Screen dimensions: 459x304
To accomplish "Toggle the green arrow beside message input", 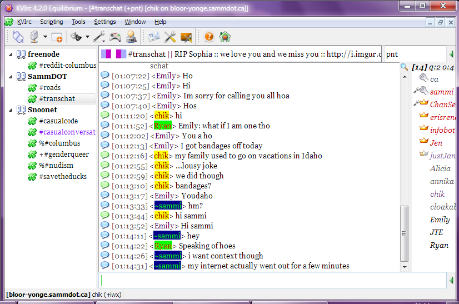I will click(451, 280).
